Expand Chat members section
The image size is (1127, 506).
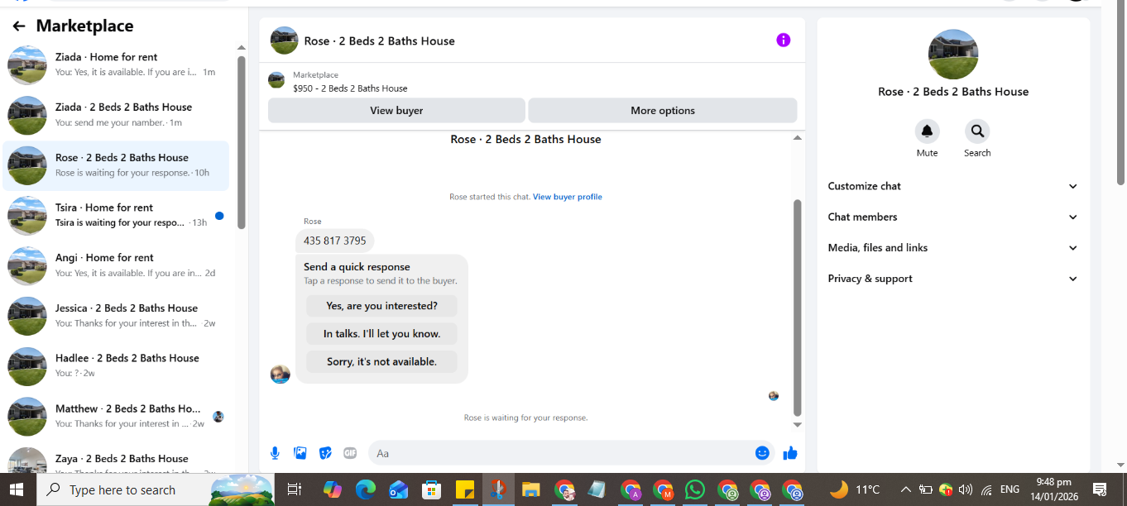953,217
